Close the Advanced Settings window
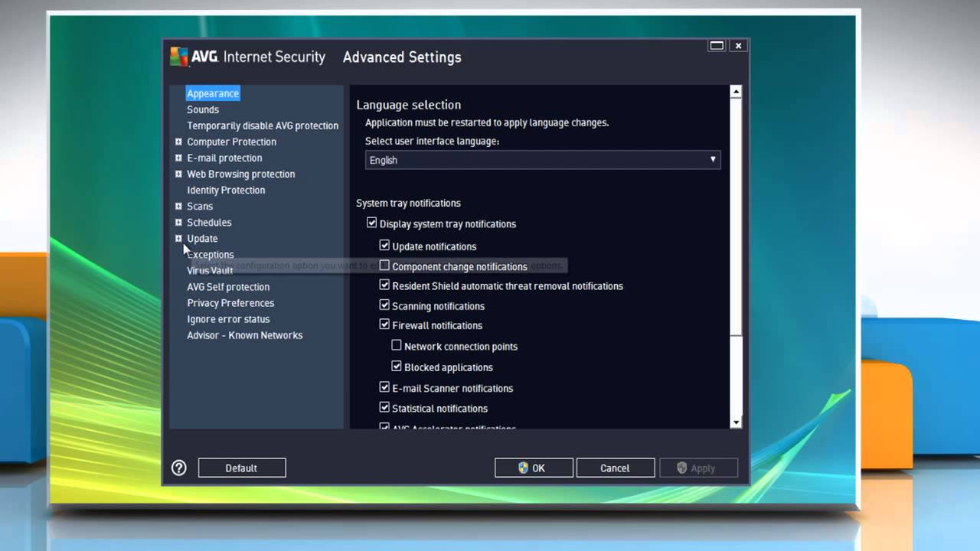Image resolution: width=980 pixels, height=551 pixels. click(x=738, y=46)
